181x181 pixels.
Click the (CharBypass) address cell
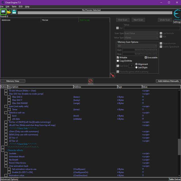click(x=79, y=169)
